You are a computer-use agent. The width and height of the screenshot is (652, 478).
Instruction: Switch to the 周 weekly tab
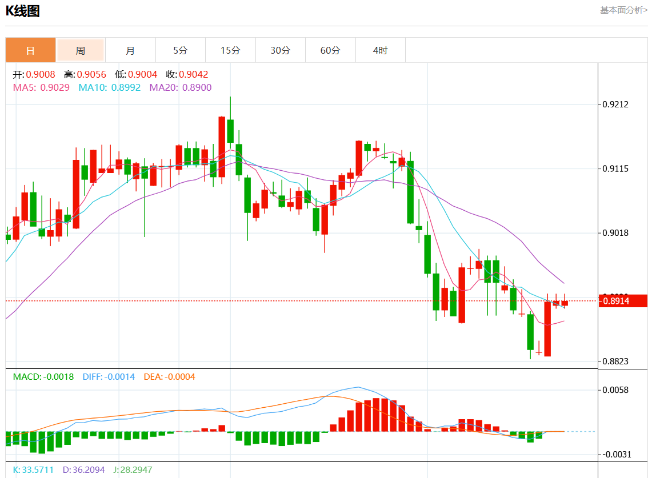[x=80, y=50]
